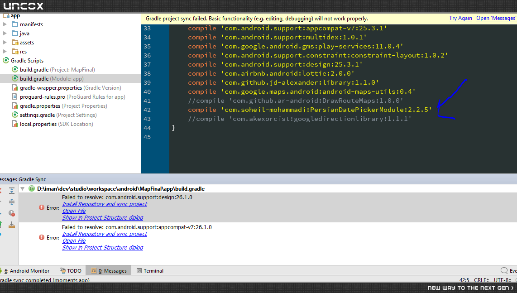Click Open File link under design:26.1.0 error
The width and height of the screenshot is (517, 293).
pos(74,211)
